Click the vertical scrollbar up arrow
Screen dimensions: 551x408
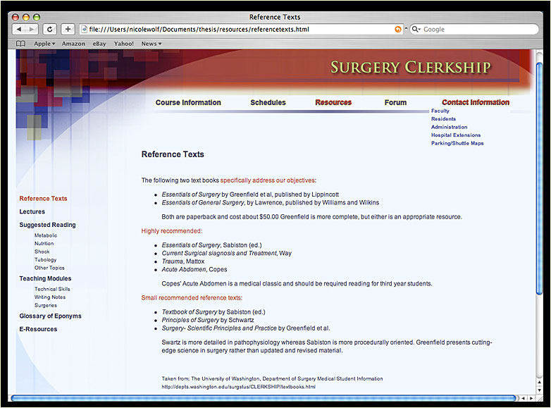point(540,382)
